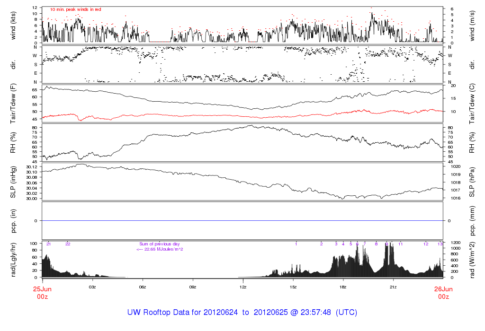Select the 'rad (W/m^2)' axis label
485x331 pixels.
pos(472,260)
